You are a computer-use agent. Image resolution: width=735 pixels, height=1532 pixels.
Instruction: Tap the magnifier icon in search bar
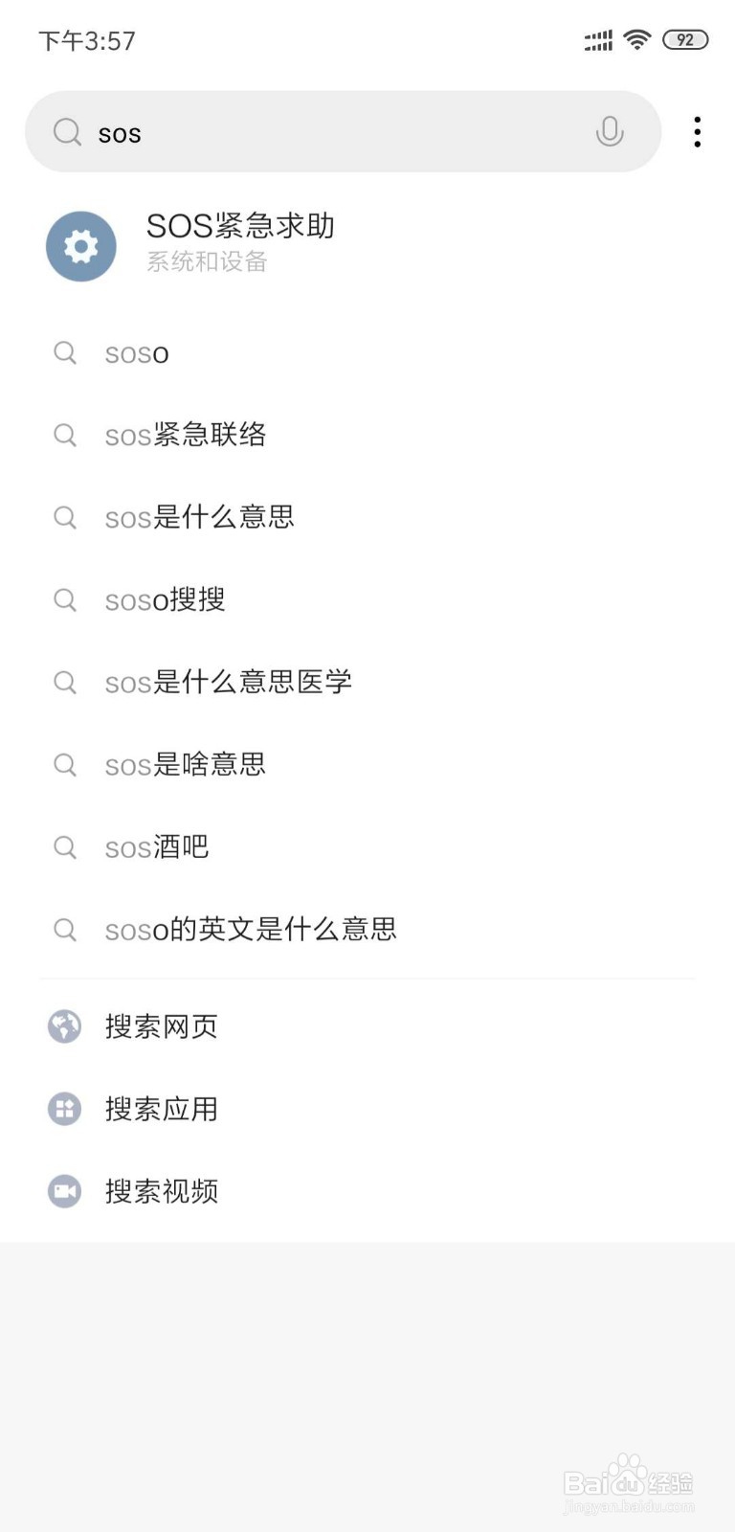(67, 132)
